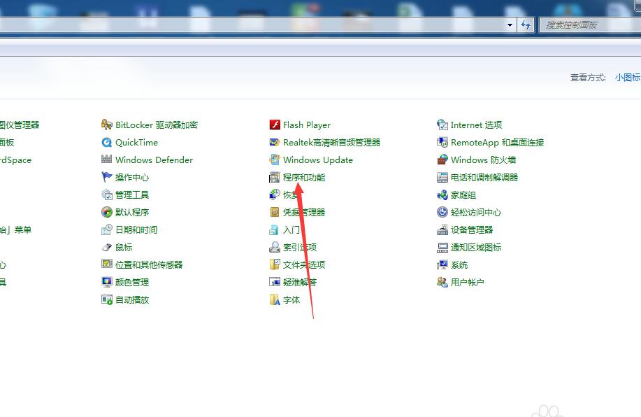Click the Flash Player icon
The height and width of the screenshot is (417, 641).
(275, 125)
